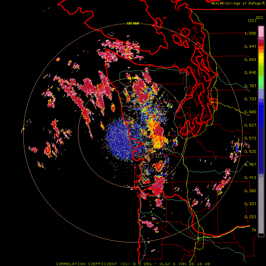Click the TH threshold label
The image size is (266, 266).
tap(254, 230)
